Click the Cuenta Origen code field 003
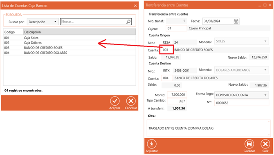 tap(167, 50)
